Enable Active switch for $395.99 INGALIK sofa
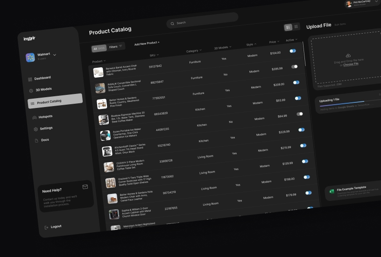 click(x=294, y=67)
